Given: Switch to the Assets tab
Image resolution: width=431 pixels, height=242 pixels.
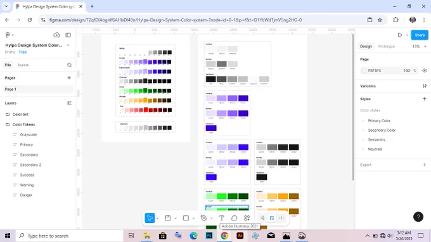Looking at the screenshot, I should pos(23,65).
